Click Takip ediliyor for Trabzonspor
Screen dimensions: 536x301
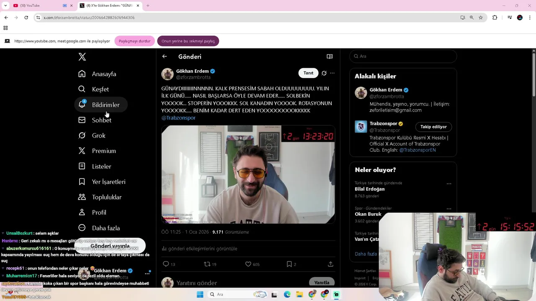(x=433, y=127)
